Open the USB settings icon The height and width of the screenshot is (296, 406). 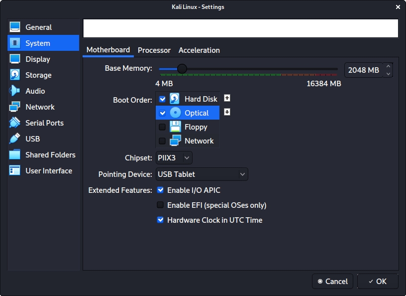[15, 139]
